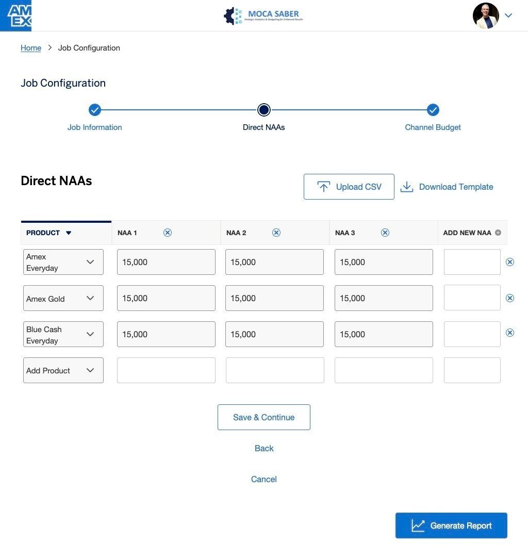Click the Generate Report button
Image resolution: width=528 pixels, height=558 pixels.
451,526
